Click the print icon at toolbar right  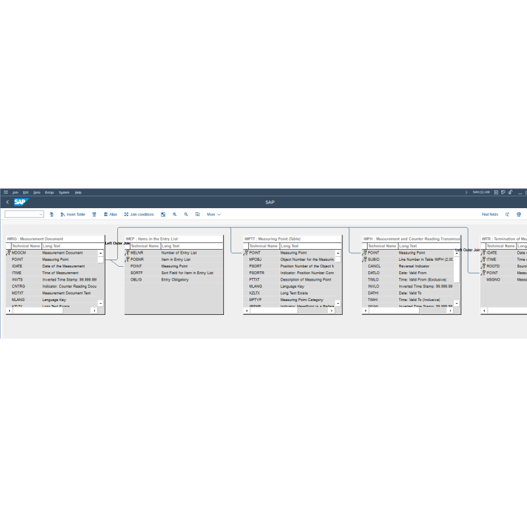518,214
